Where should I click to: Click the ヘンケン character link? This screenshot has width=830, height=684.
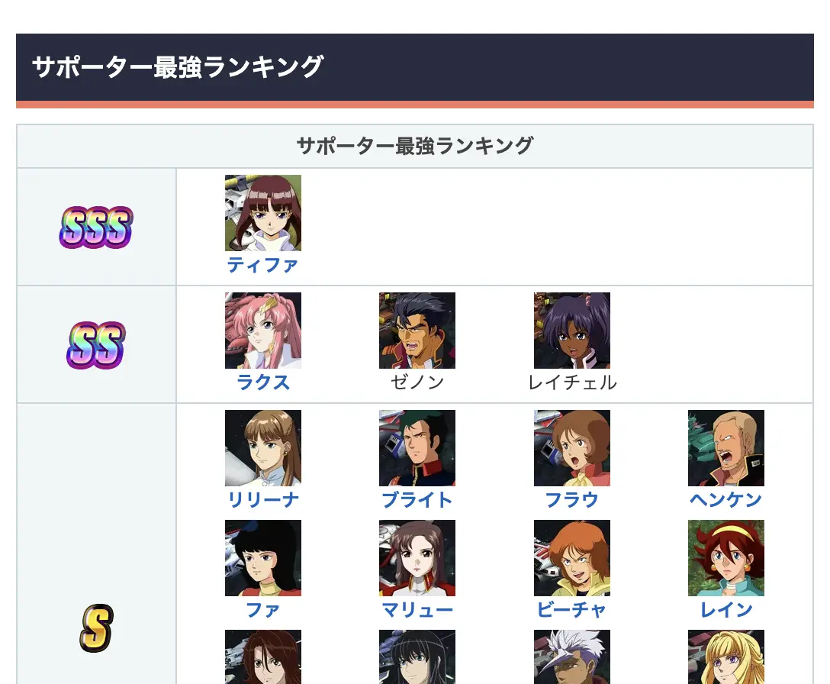click(x=726, y=499)
